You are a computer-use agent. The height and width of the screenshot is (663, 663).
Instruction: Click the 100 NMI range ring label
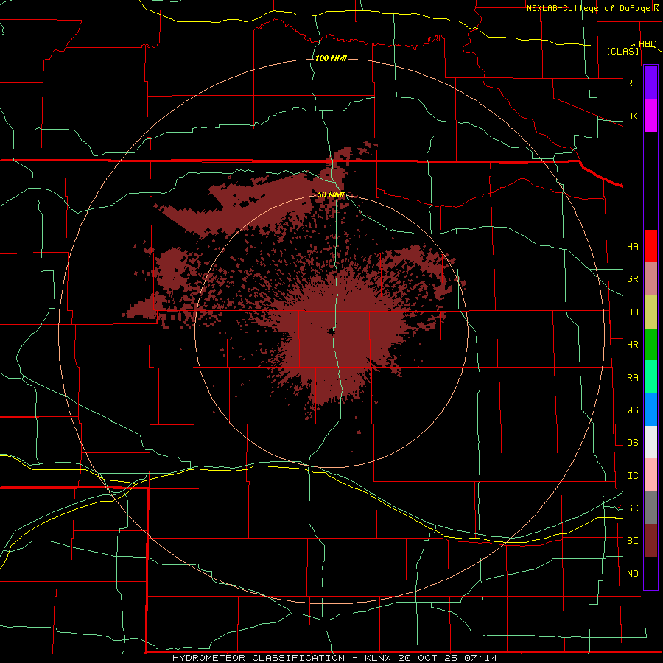[x=331, y=58]
